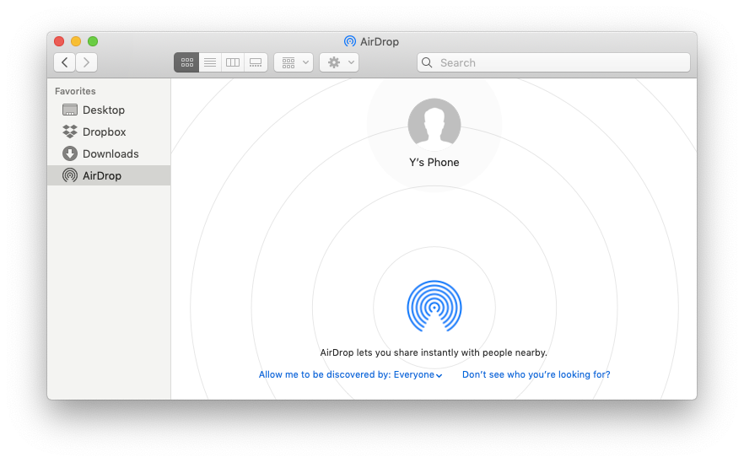Select Y's Phone avatar
The width and height of the screenshot is (744, 462).
[x=434, y=124]
